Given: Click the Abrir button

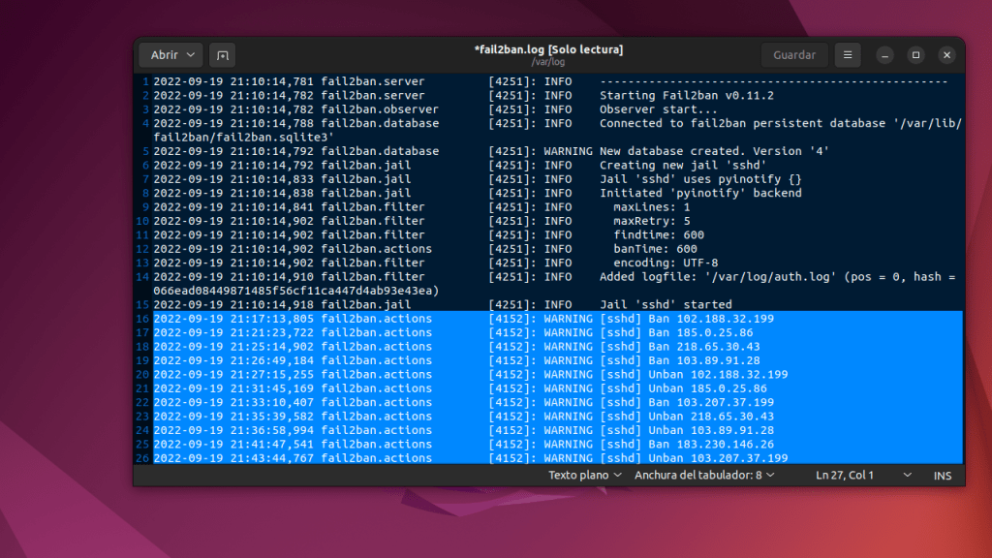Looking at the screenshot, I should point(163,55).
